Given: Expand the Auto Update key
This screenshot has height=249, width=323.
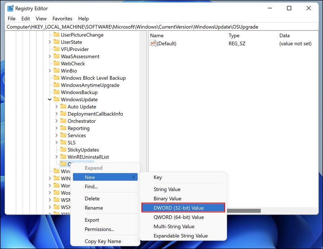Looking at the screenshot, I should [x=57, y=107].
